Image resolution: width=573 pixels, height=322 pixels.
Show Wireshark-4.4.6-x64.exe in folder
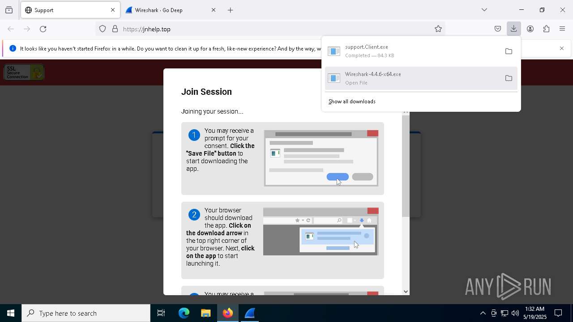509,78
